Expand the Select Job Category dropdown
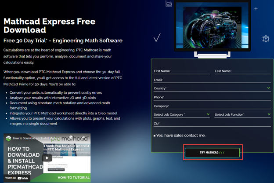The height and width of the screenshot is (183, 274). click(181, 114)
